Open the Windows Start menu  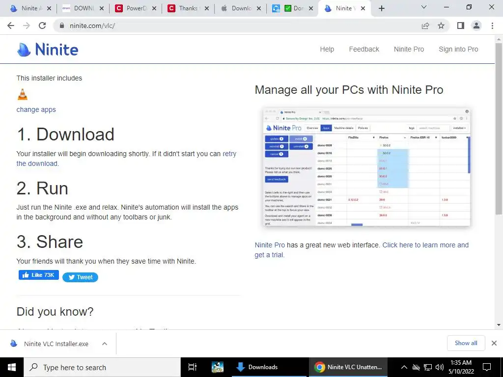tap(12, 367)
